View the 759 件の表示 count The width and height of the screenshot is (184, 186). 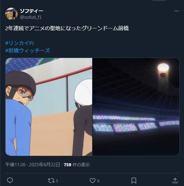[x=77, y=165]
